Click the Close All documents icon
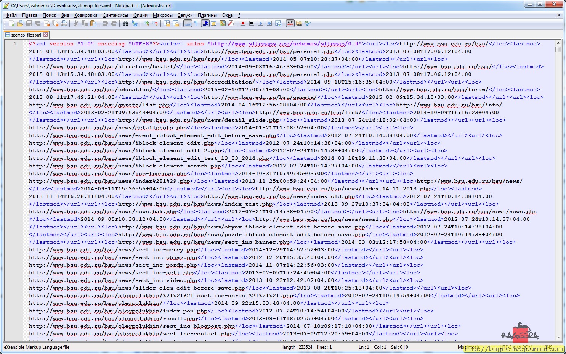This screenshot has height=354, width=566. pos(55,23)
